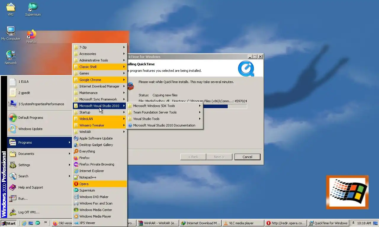Expand the VideoLAN submenu arrow
Viewport: 379px width, 227px height.
[124, 119]
